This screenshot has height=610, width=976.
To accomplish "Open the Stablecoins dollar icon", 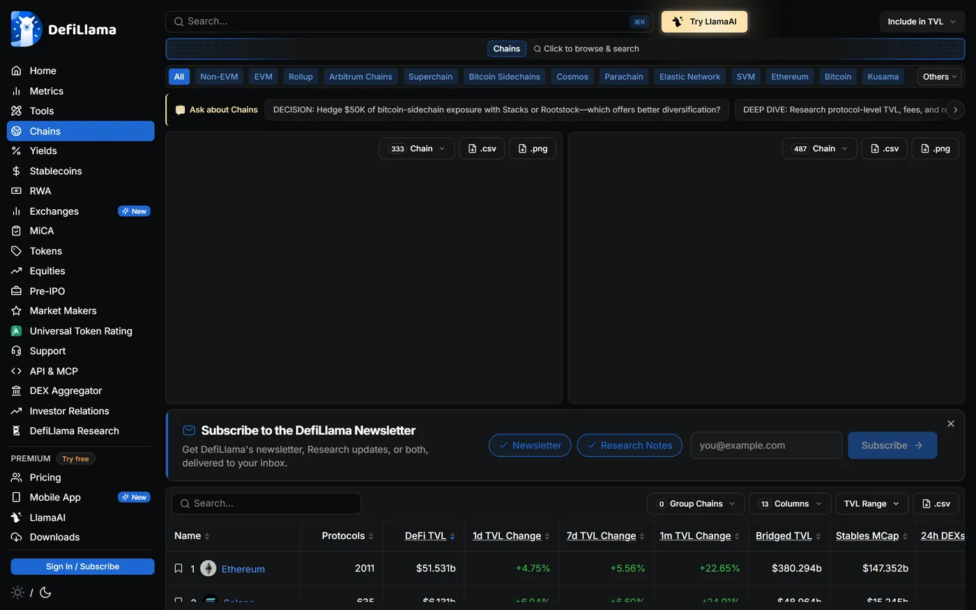I will 17,171.
